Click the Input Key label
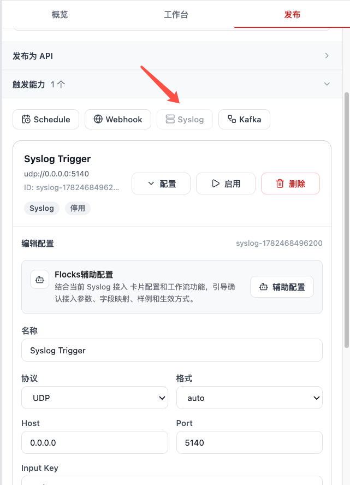 pos(39,468)
